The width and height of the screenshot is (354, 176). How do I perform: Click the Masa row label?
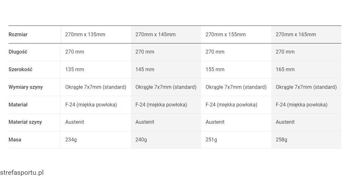pyautogui.click(x=15, y=139)
